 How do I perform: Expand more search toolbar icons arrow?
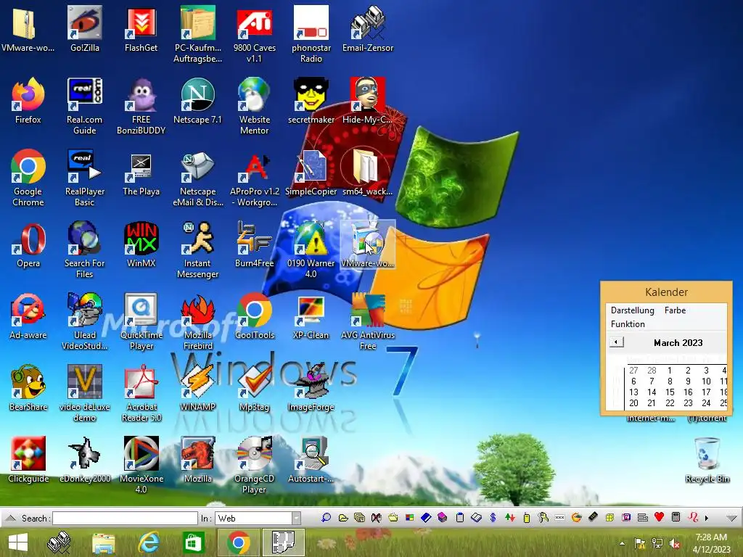(x=707, y=518)
